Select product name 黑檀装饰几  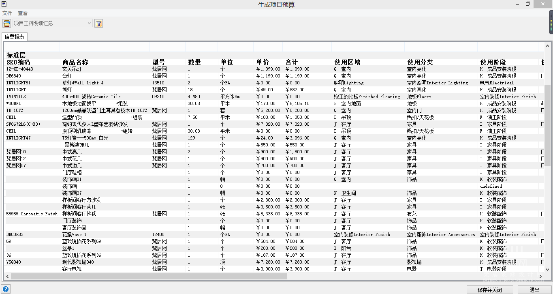point(77,145)
